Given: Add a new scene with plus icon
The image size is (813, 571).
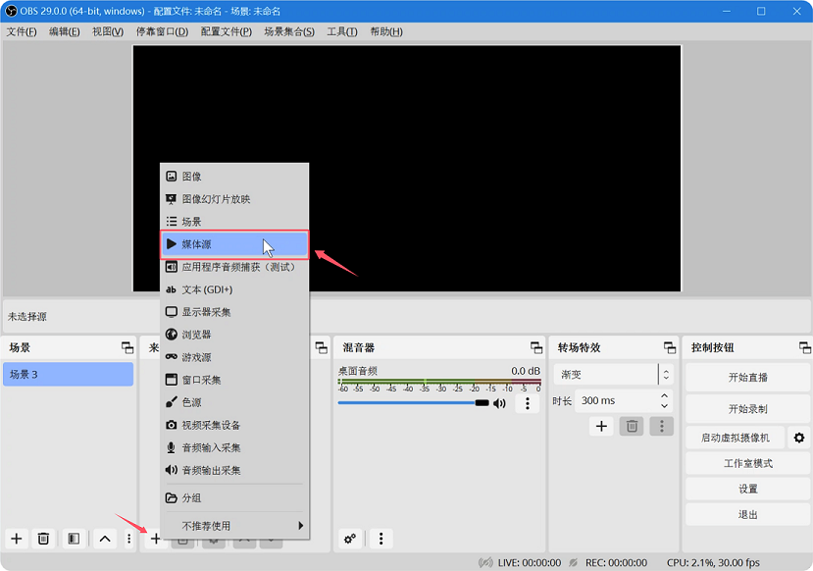Looking at the screenshot, I should click(17, 539).
